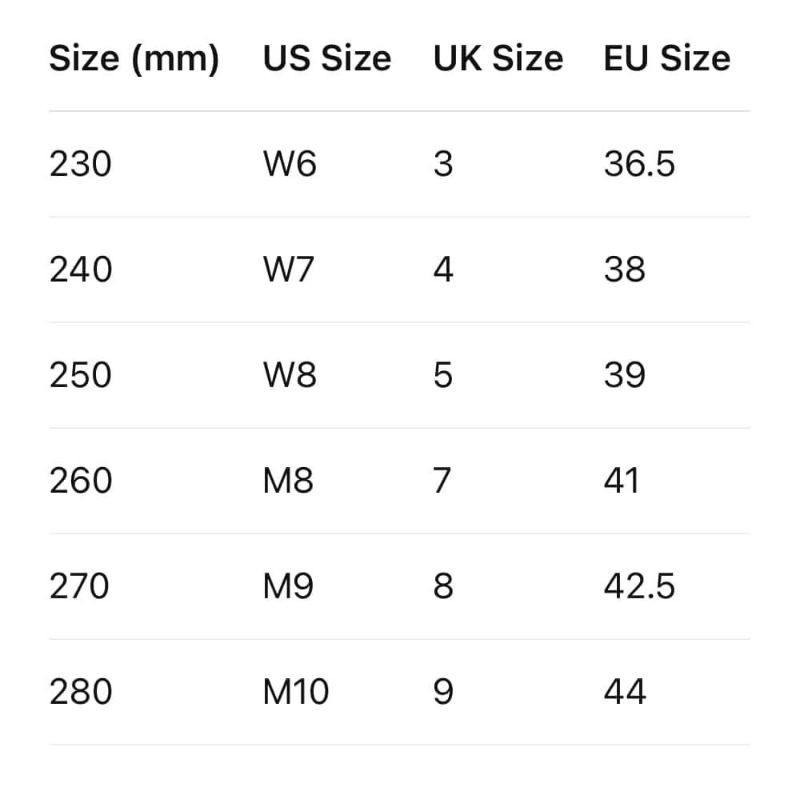Screen dimensions: 800x791
Task: Click the EU size 42.5 value
Action: pos(639,586)
